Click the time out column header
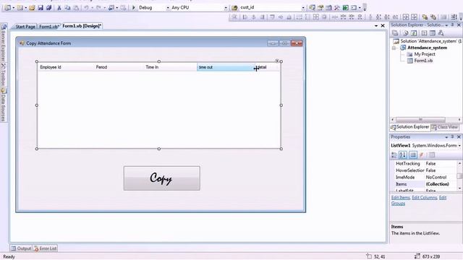Screen dimensions: 463x260 point(226,67)
